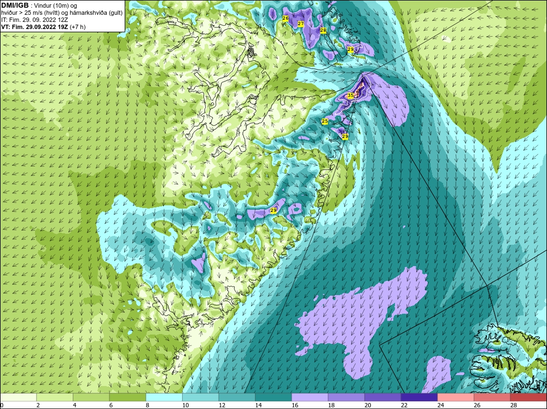Click the scale number 8
Screen dimensions: 547x409
pyautogui.click(x=147, y=405)
